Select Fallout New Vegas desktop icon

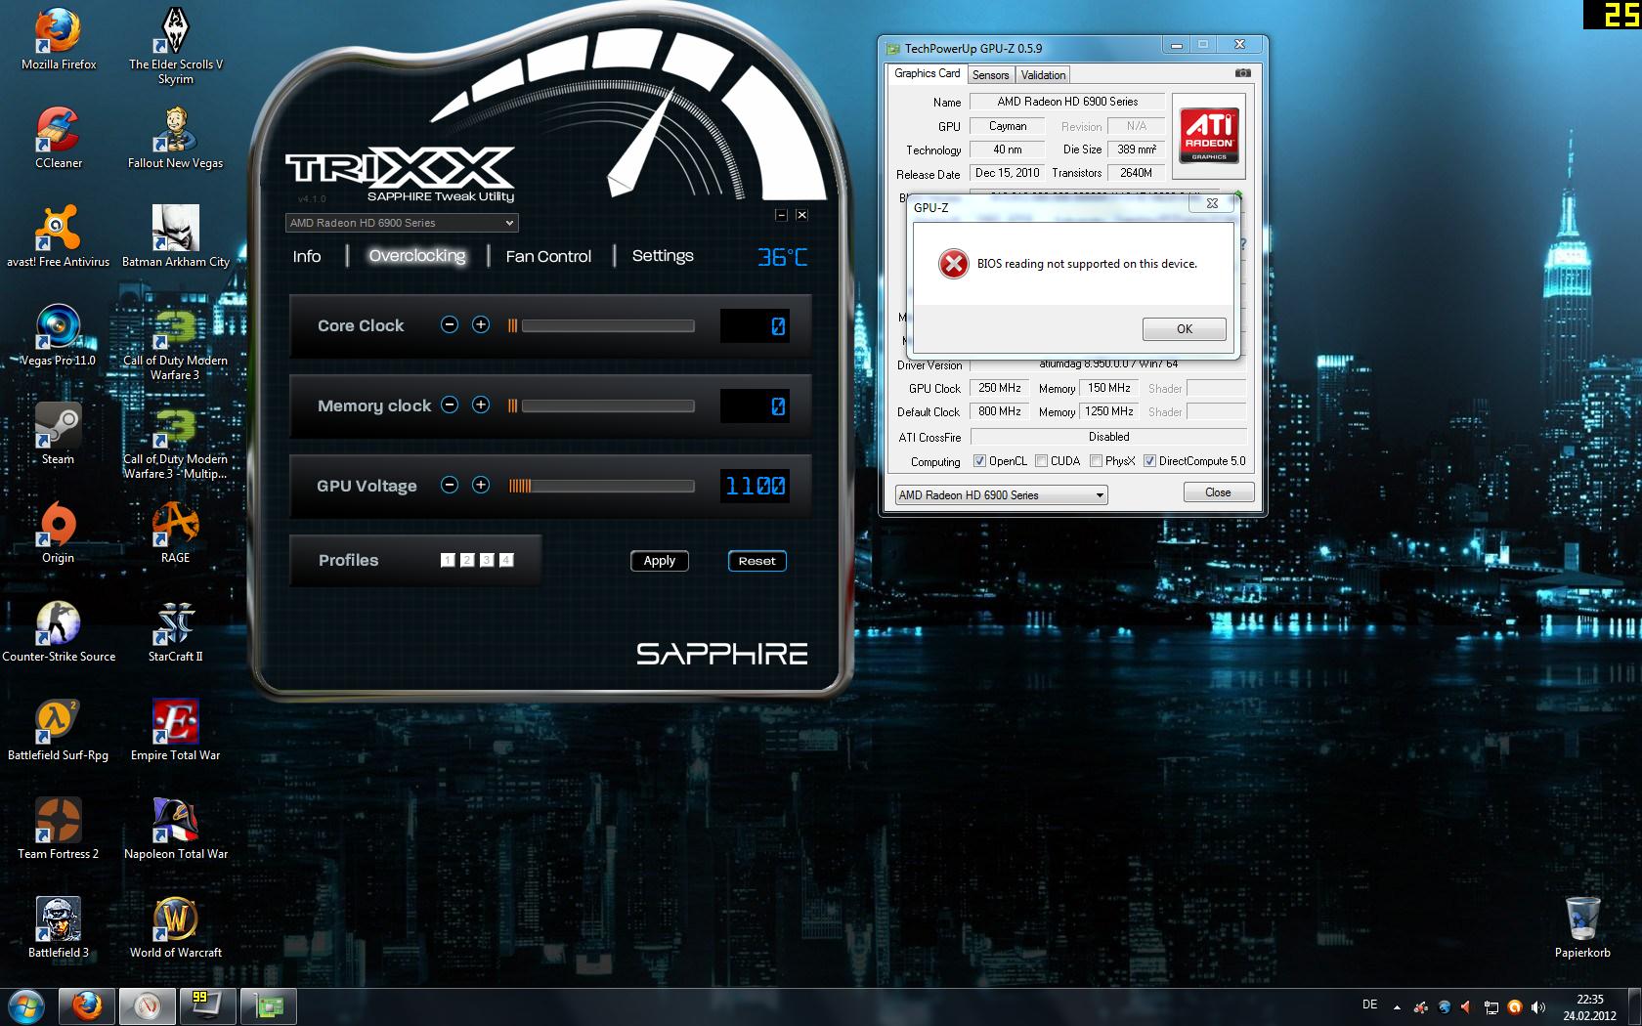point(176,138)
